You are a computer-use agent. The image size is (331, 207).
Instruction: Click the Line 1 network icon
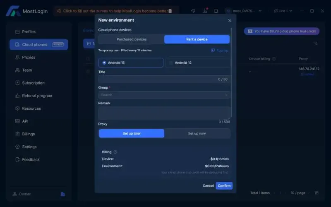tap(276, 11)
